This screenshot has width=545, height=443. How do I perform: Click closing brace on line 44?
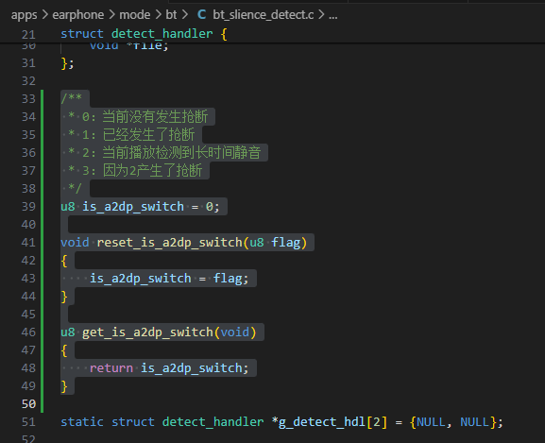tap(64, 297)
